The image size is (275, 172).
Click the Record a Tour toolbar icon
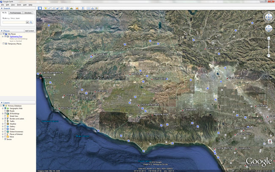pos(62,8)
